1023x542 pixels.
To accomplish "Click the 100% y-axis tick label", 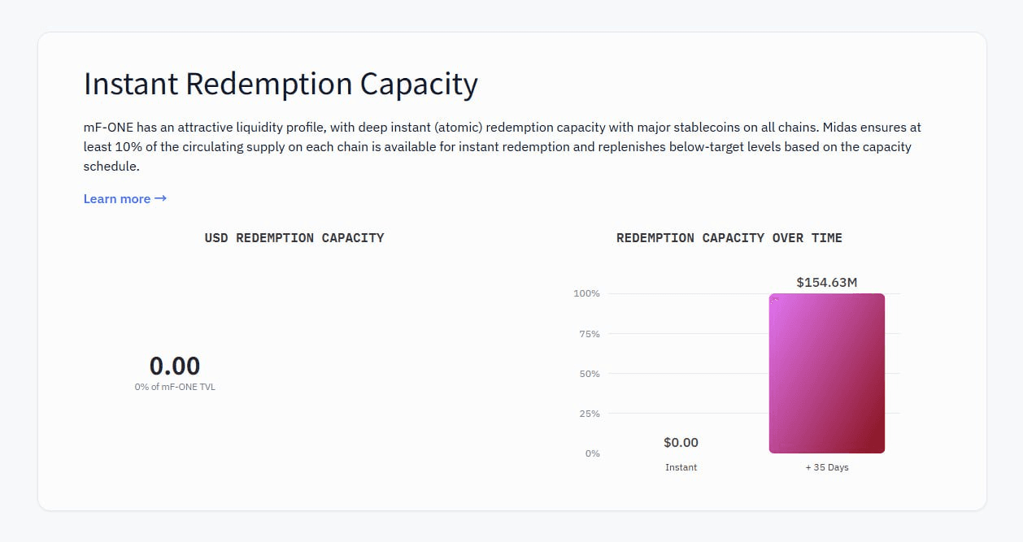I will pyautogui.click(x=586, y=293).
